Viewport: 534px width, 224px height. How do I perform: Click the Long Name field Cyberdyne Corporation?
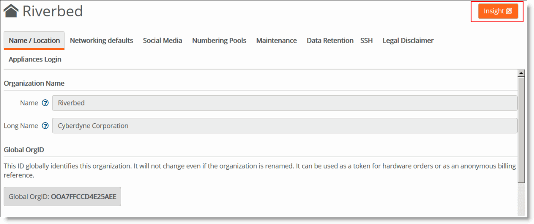285,126
